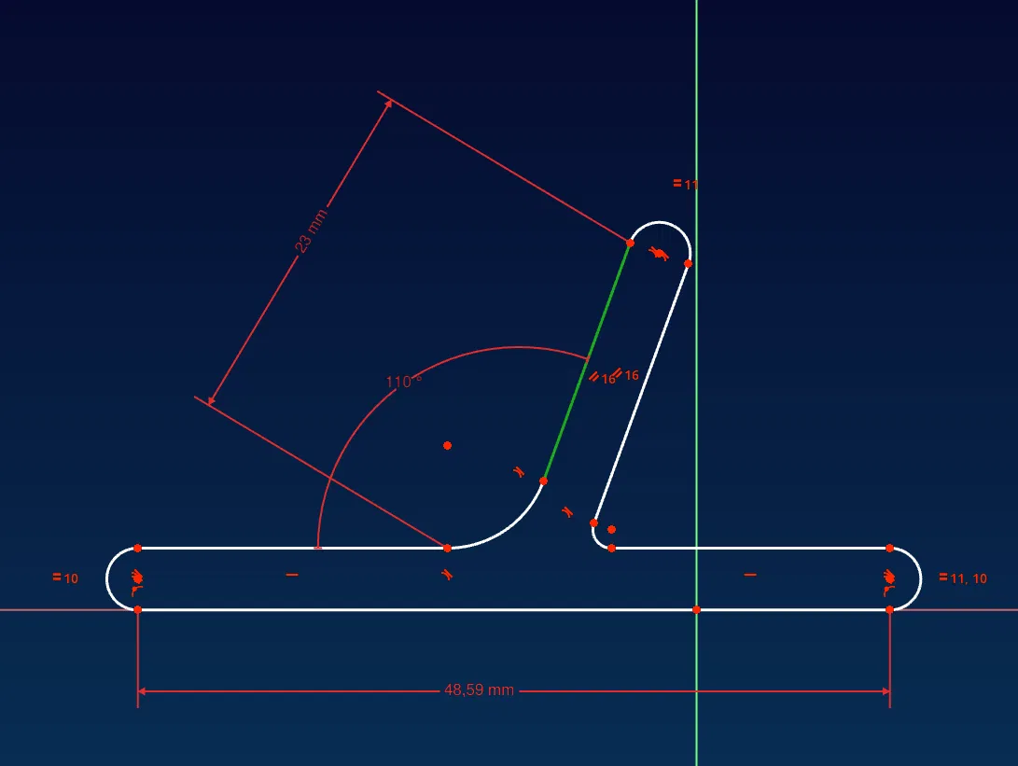Click top endpoint of the white slanted line
The image size is (1018, 766).
click(689, 263)
